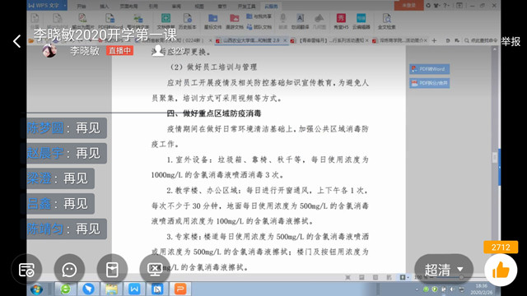Image resolution: width=527 pixels, height=296 pixels.
Task: Click heading (2) 做好员工培训与管理
Action: pyautogui.click(x=214, y=67)
